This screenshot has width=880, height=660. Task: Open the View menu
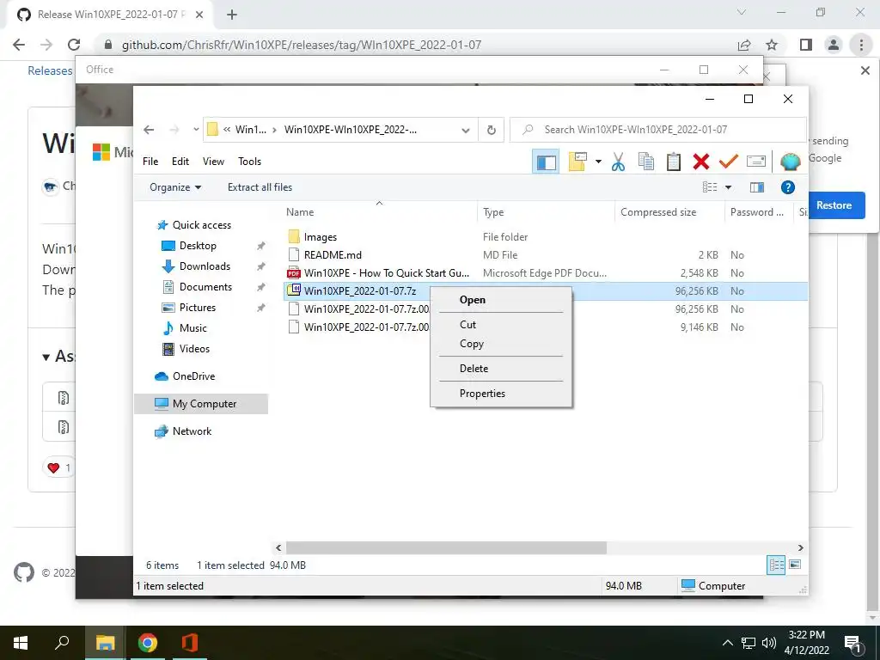click(x=213, y=162)
